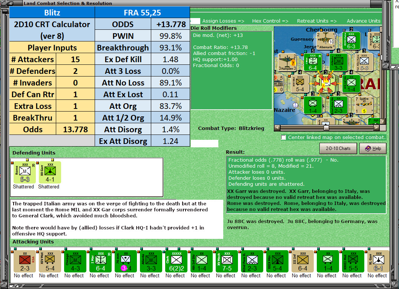
Task: Go to Advance Units step
Action: pyautogui.click(x=364, y=21)
